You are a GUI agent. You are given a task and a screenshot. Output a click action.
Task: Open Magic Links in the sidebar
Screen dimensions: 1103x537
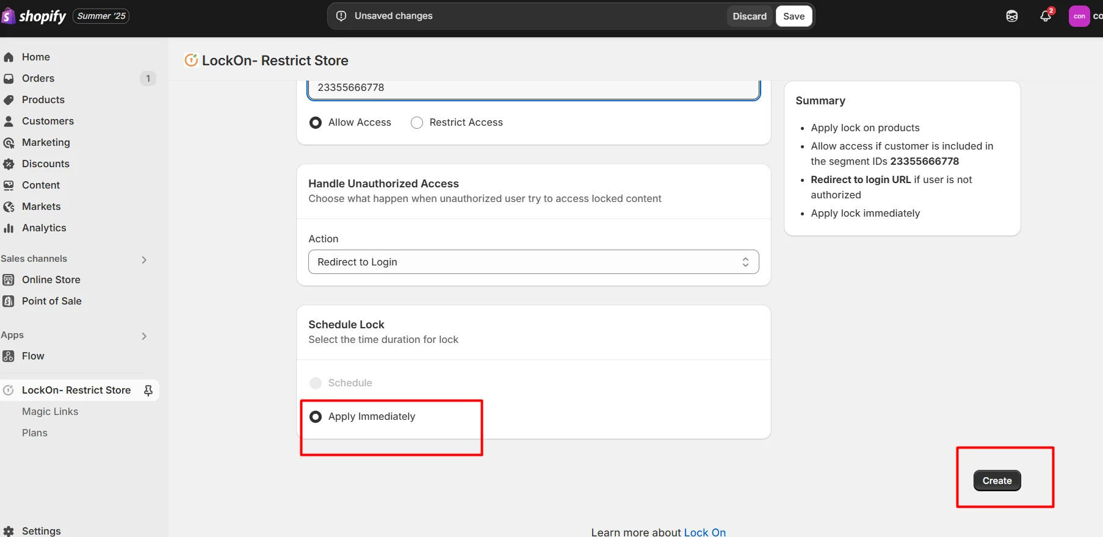50,411
